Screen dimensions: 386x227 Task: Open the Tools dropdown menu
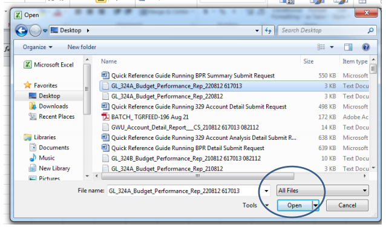[255, 205]
